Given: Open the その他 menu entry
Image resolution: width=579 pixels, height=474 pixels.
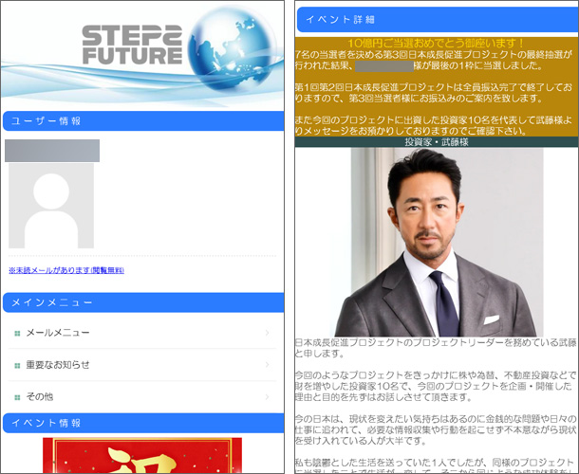Looking at the screenshot, I should pyautogui.click(x=40, y=396).
